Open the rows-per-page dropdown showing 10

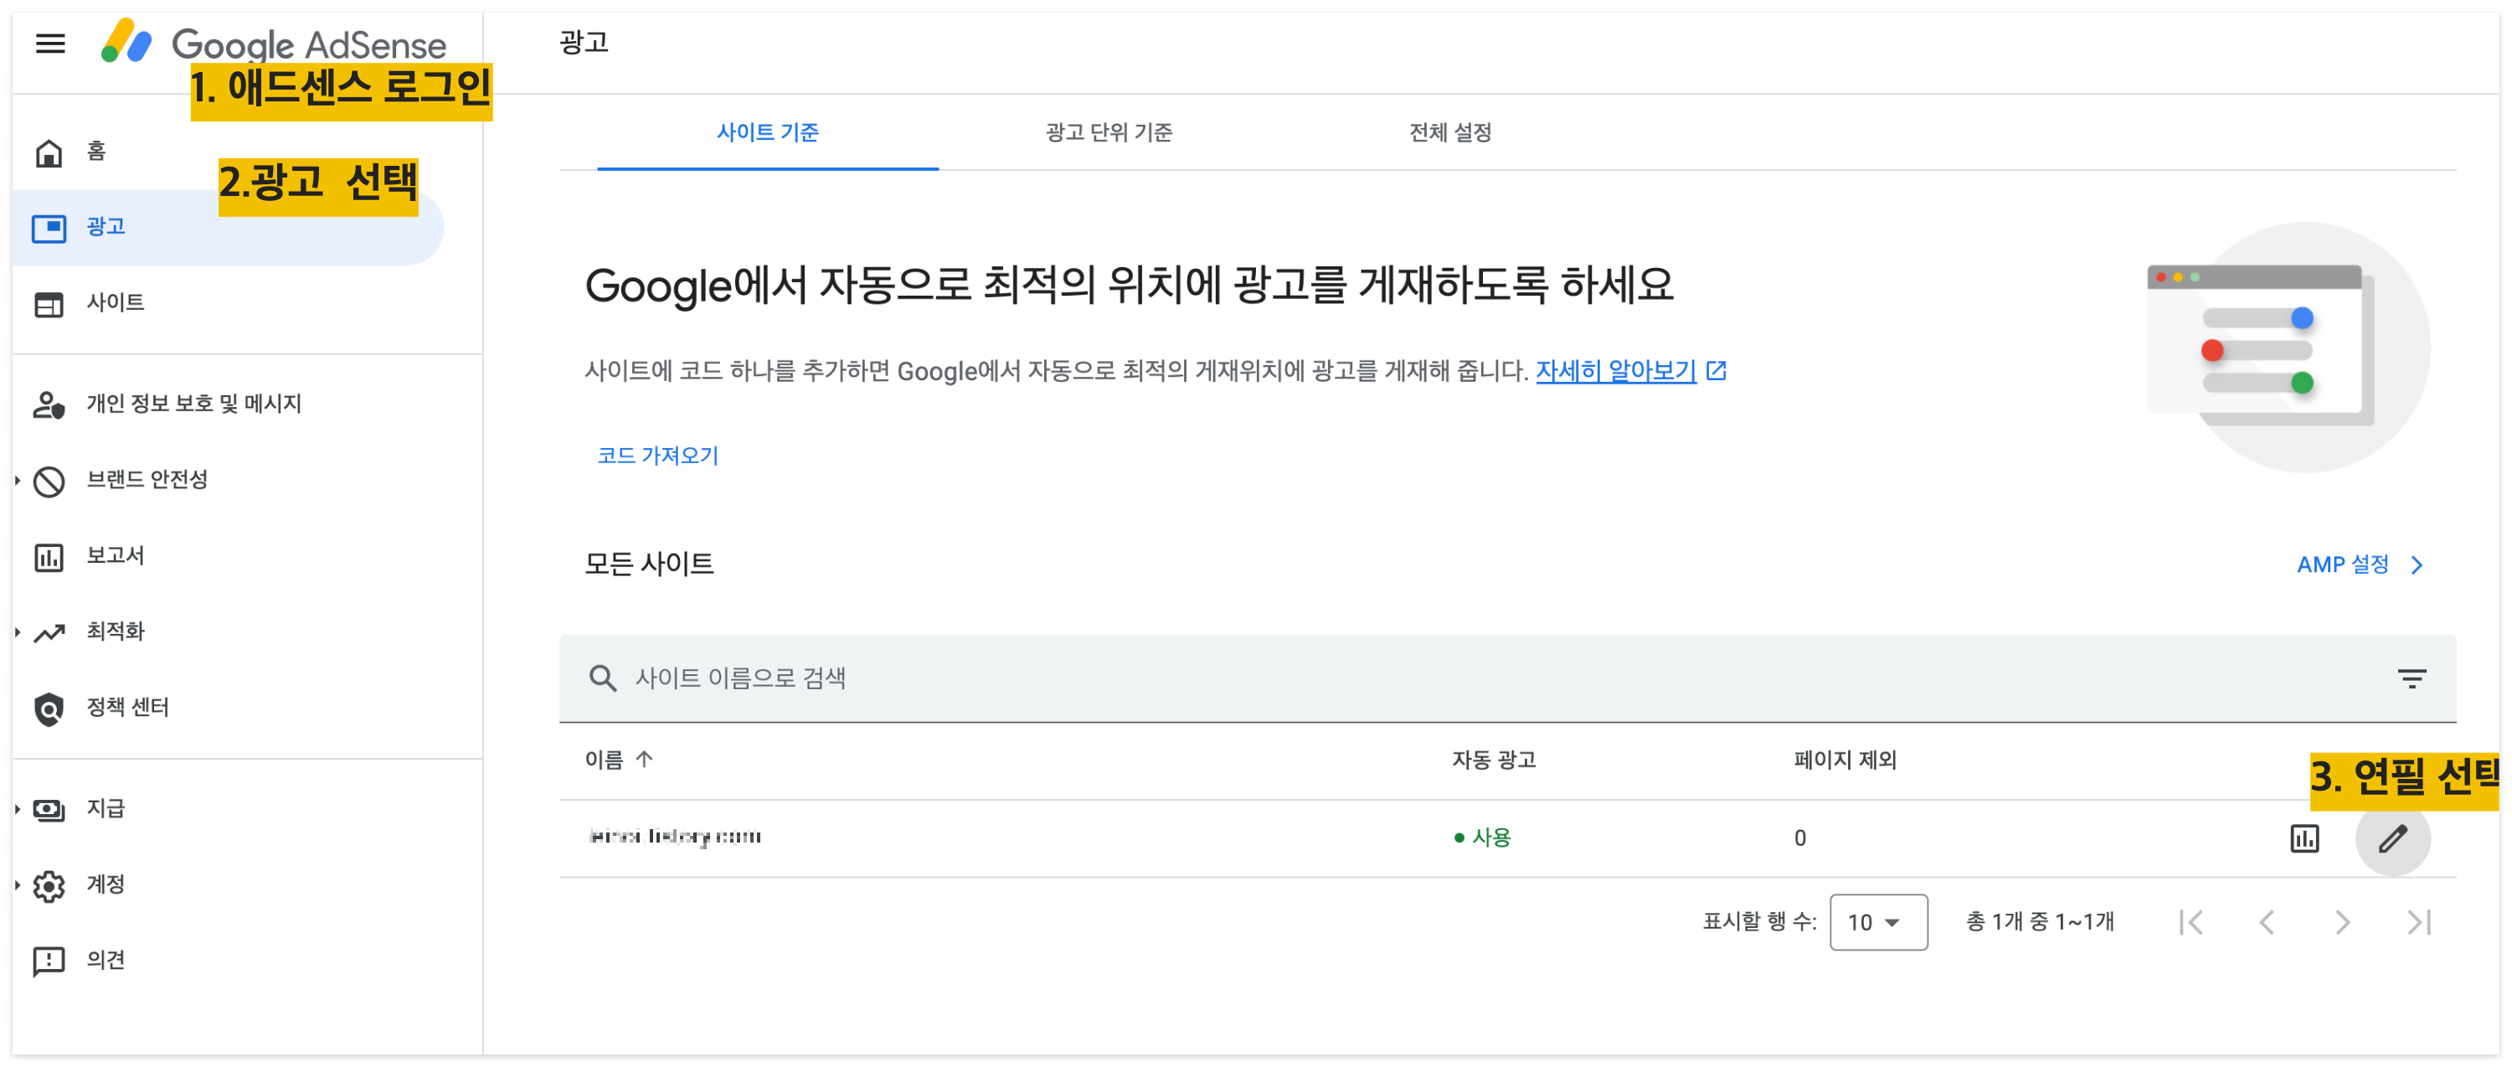1877,921
